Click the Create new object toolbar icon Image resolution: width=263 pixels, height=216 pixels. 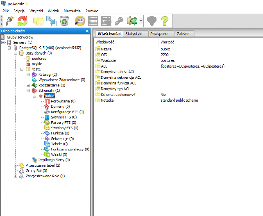tap(51, 21)
